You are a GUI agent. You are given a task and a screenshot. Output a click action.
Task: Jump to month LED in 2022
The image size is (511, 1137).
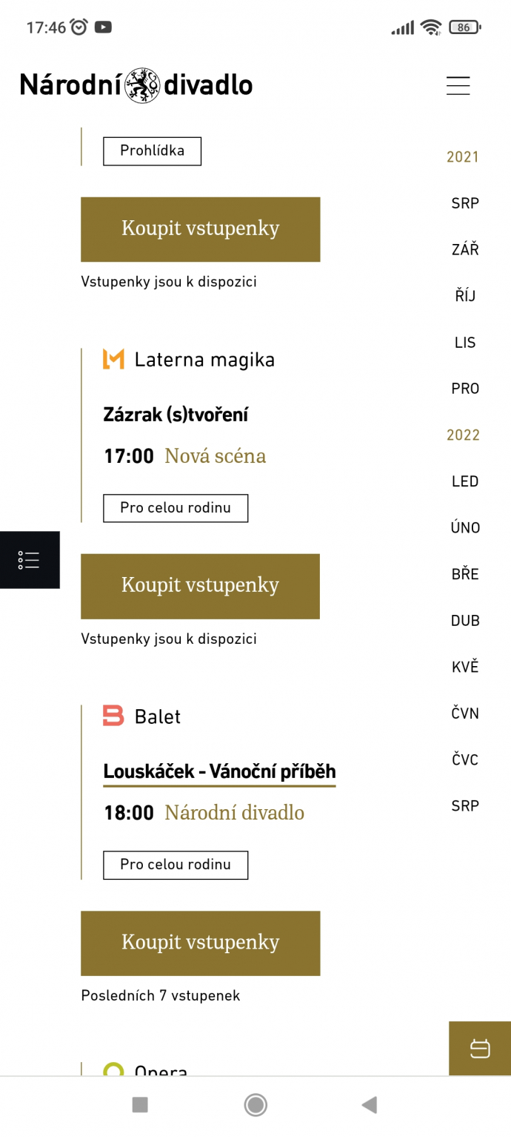point(465,481)
